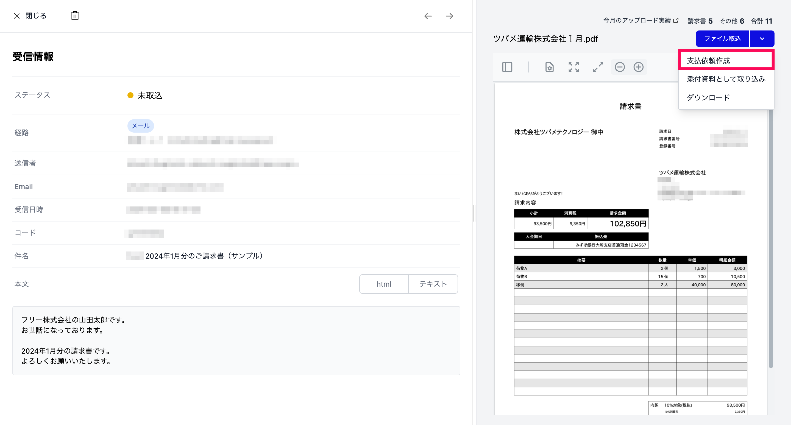The width and height of the screenshot is (791, 425).
Task: Click the 未取込 status text
Action: click(149, 96)
